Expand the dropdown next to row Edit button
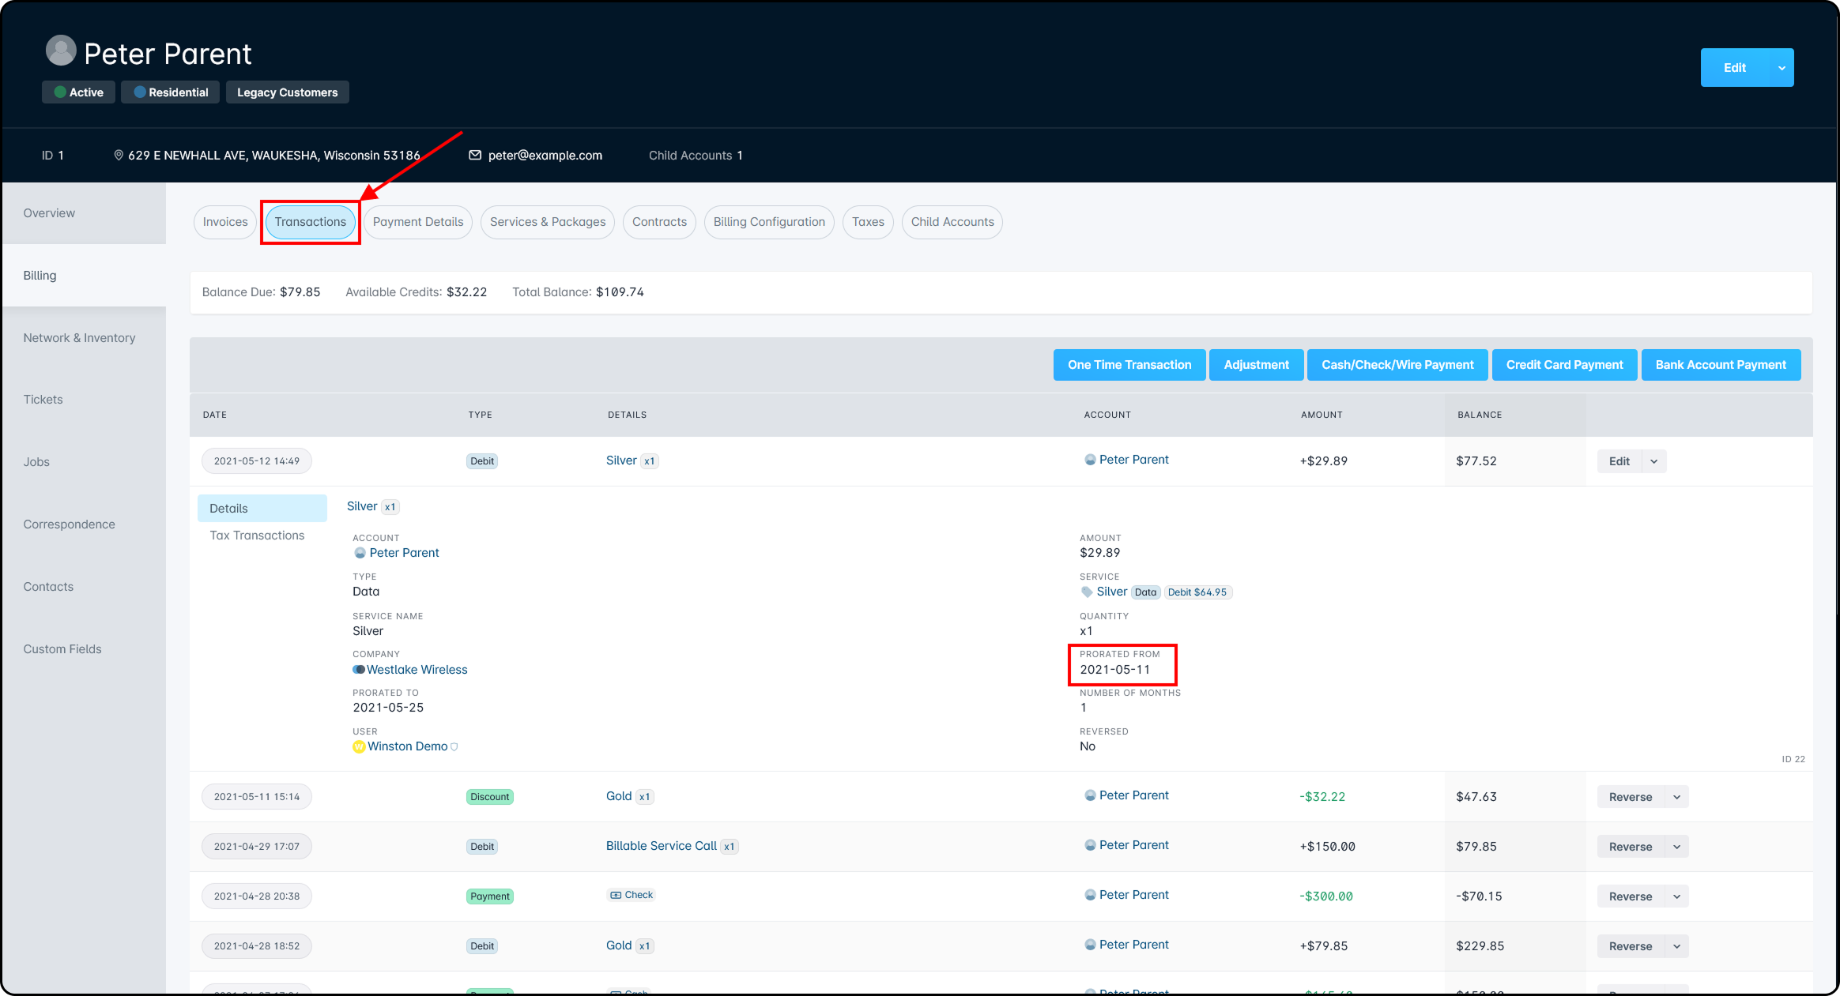This screenshot has width=1840, height=996. (x=1653, y=461)
